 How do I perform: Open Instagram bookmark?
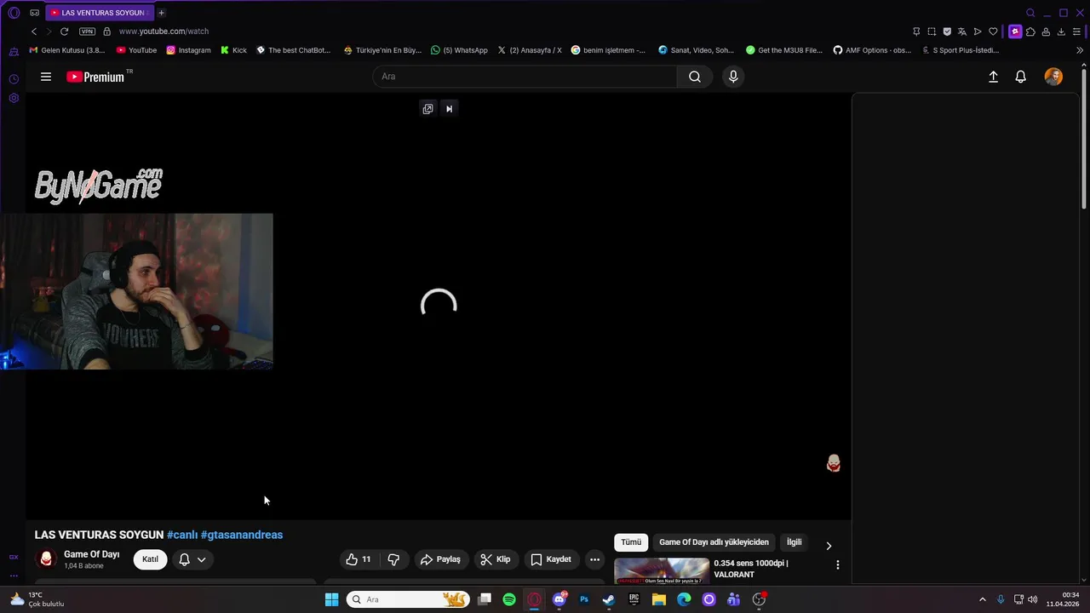pos(188,50)
